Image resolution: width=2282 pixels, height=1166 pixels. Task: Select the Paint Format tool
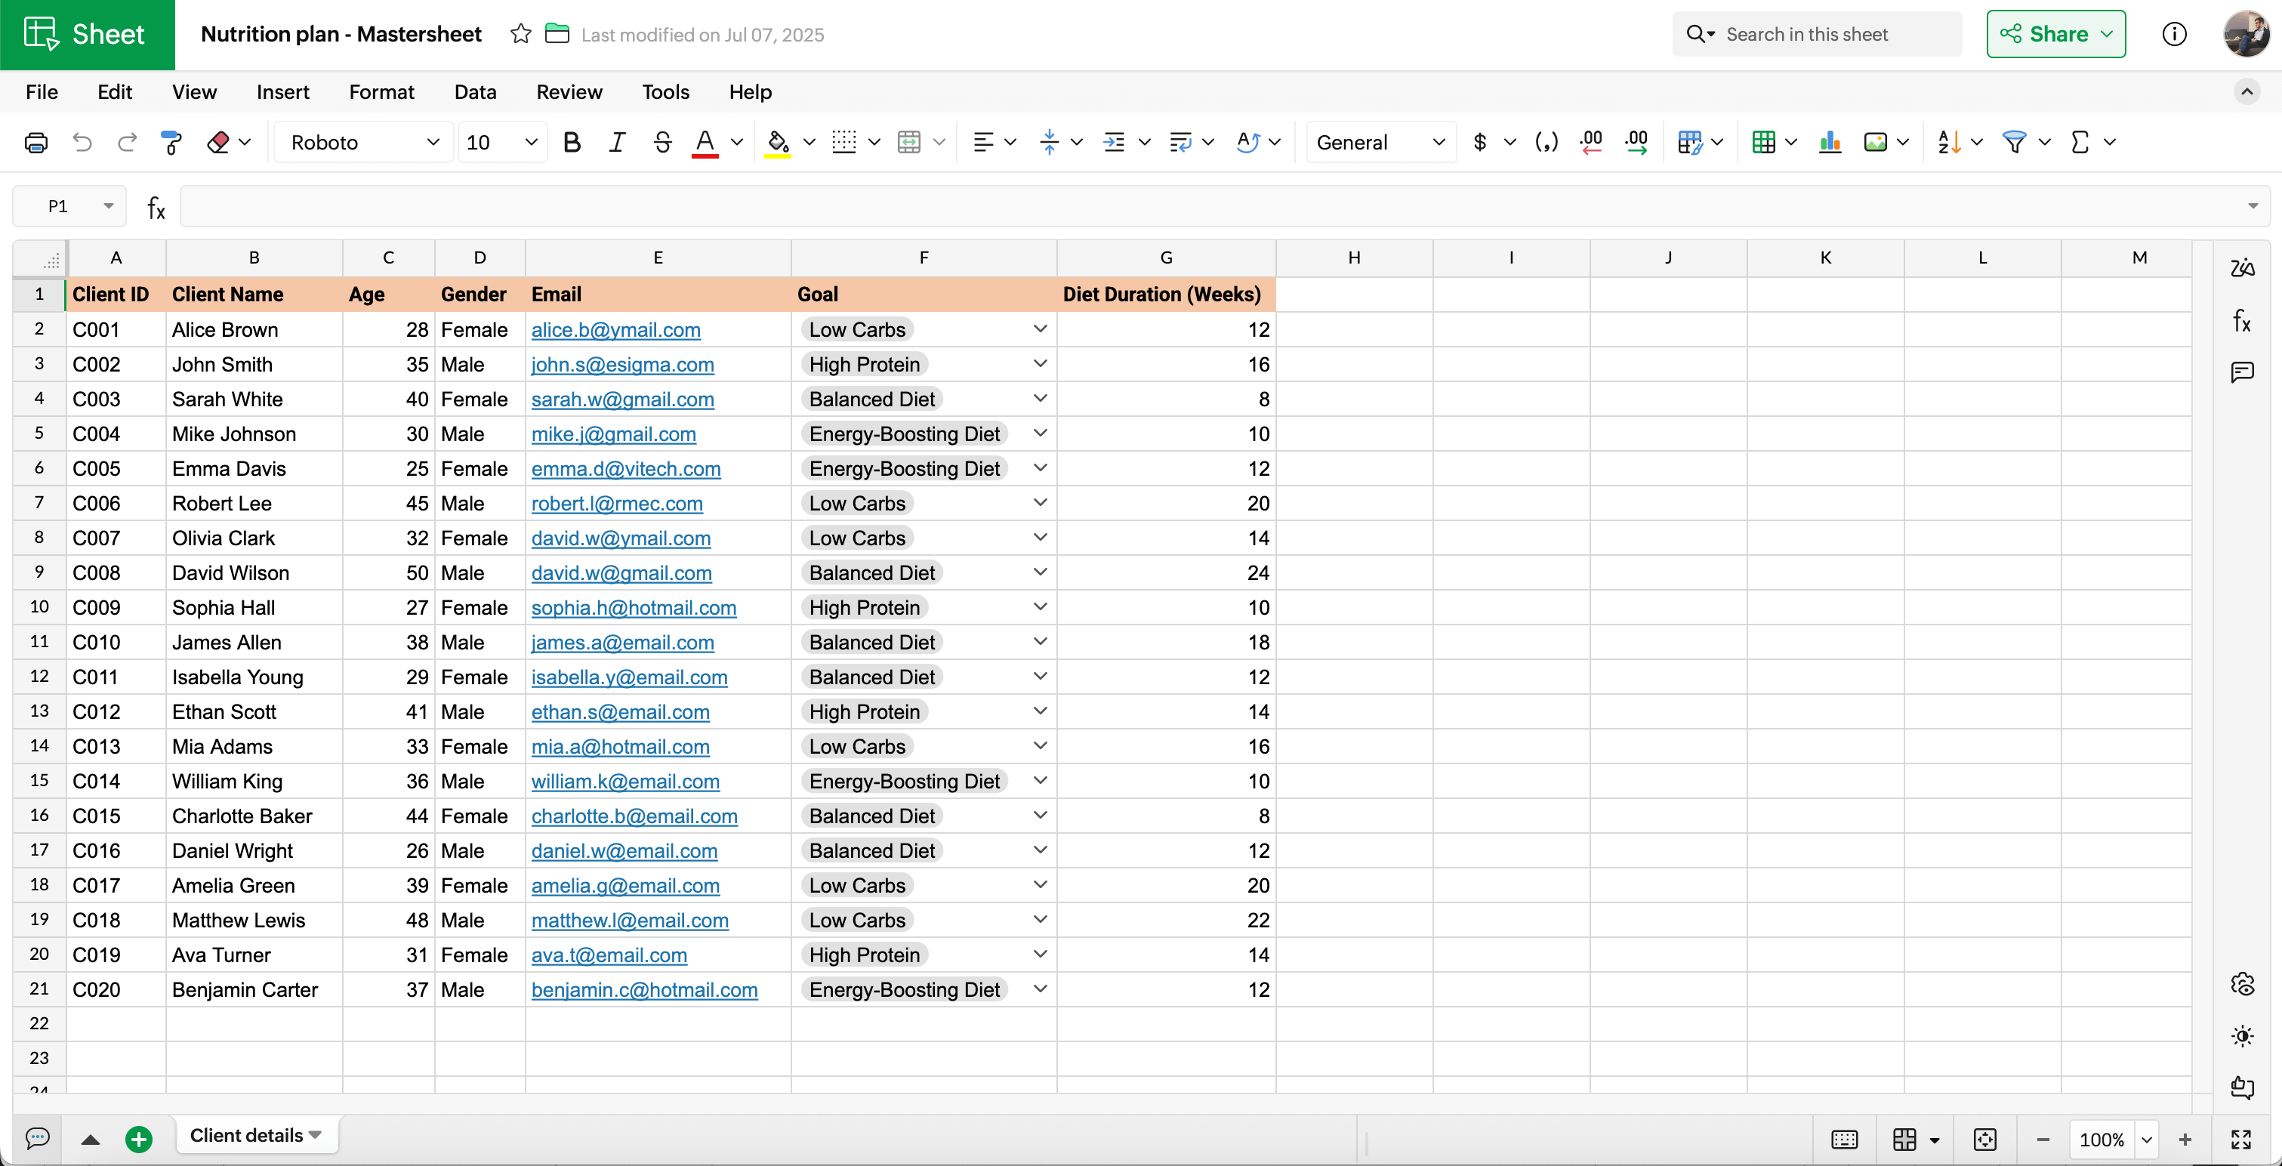(x=171, y=142)
